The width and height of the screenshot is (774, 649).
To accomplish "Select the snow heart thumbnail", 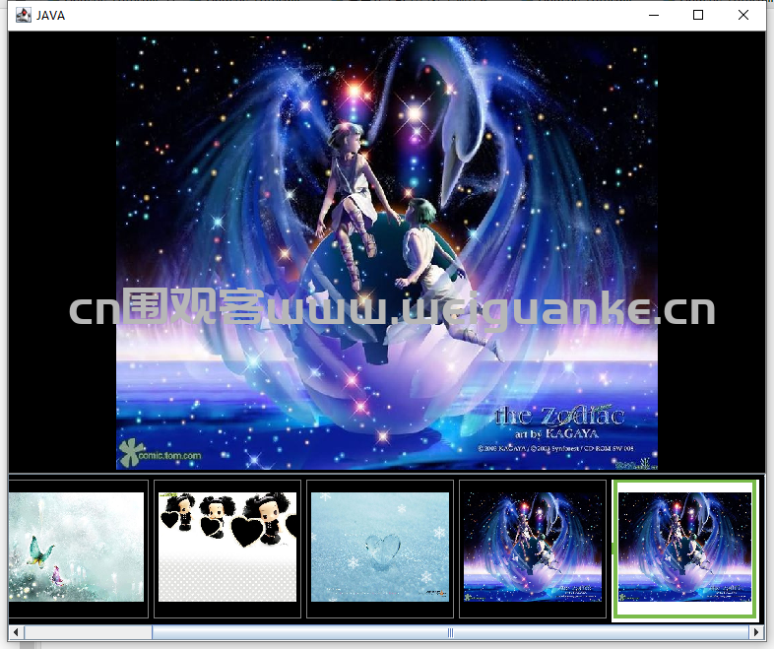I will 380,548.
